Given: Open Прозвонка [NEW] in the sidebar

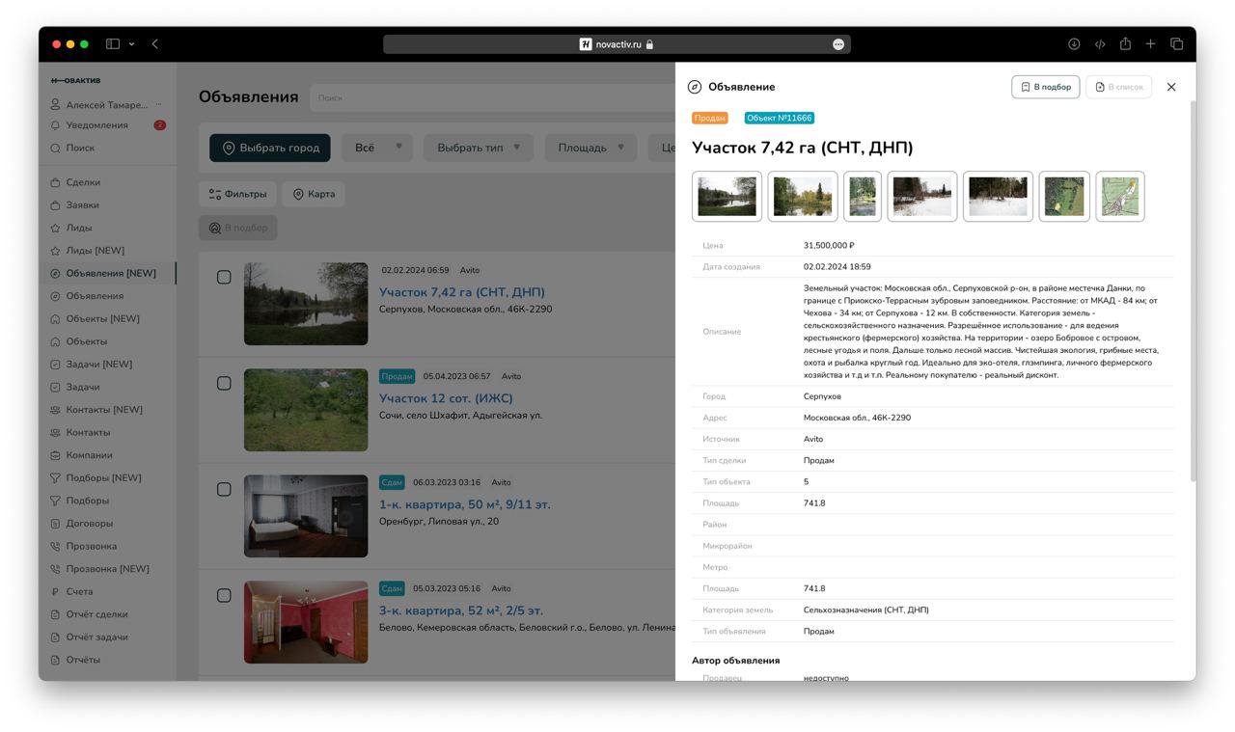Looking at the screenshot, I should pos(107,569).
